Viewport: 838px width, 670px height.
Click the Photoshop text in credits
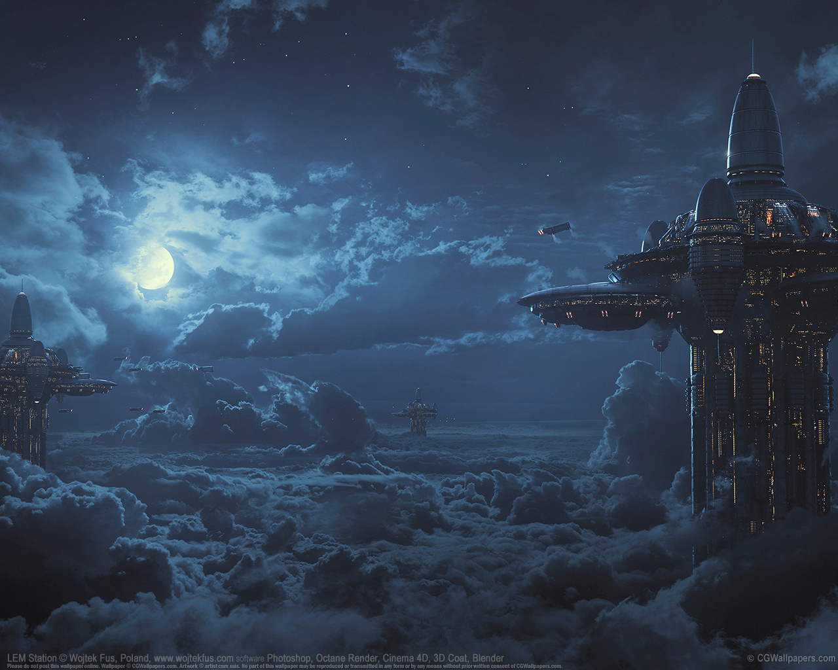290,658
